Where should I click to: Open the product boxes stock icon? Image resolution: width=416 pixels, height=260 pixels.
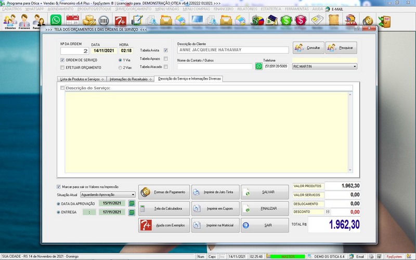[x=89, y=20]
